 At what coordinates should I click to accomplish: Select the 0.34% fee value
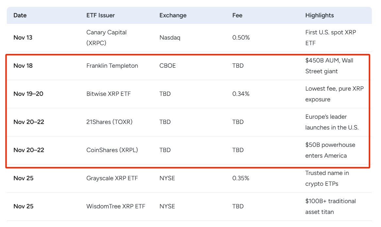tap(241, 94)
